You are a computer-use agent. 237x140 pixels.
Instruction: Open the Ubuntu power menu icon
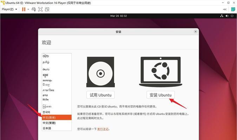tap(232, 16)
